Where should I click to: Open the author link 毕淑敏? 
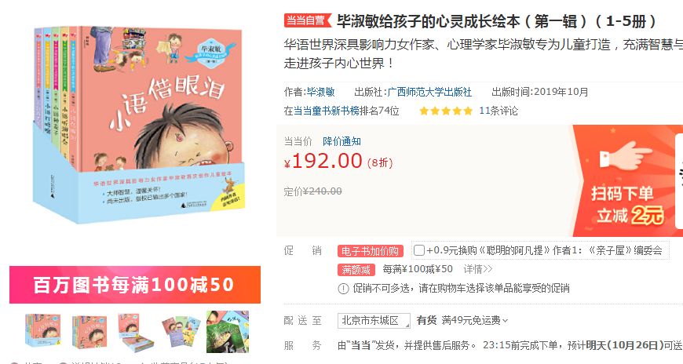pos(320,92)
